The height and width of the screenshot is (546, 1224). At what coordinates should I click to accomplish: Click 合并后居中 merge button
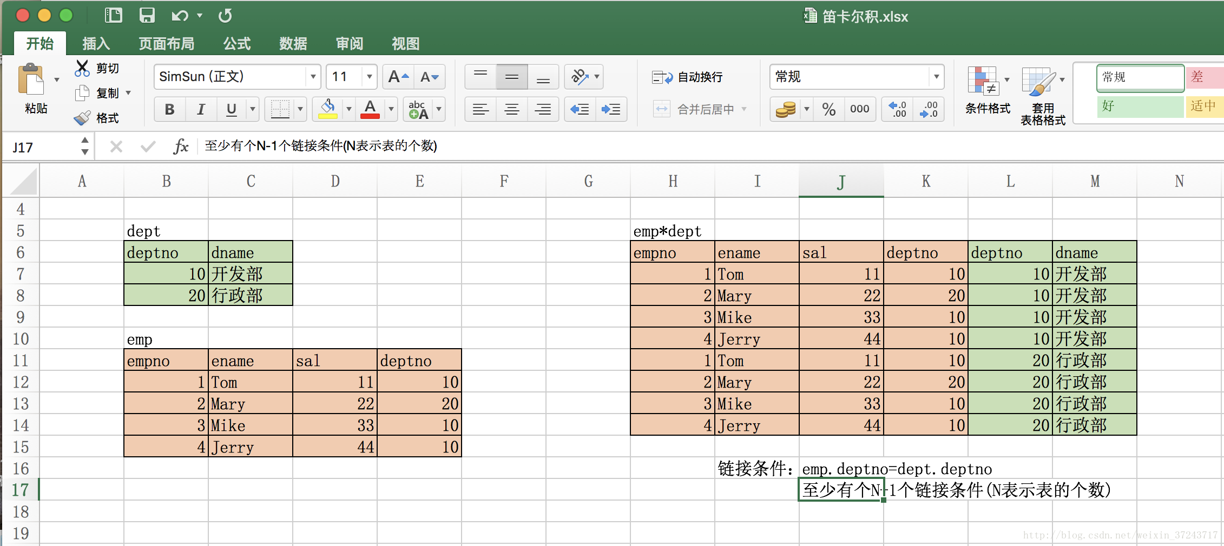pos(699,109)
